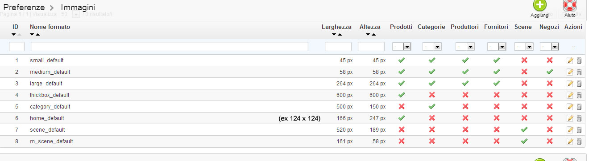Sort Larghezza column descending
Viewport: 593px width, 161px height.
pos(333,35)
